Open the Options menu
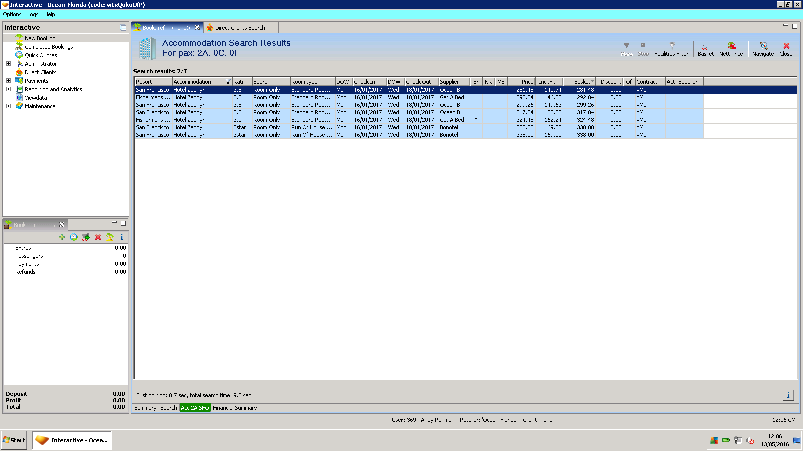The height and width of the screenshot is (451, 803). [x=12, y=14]
